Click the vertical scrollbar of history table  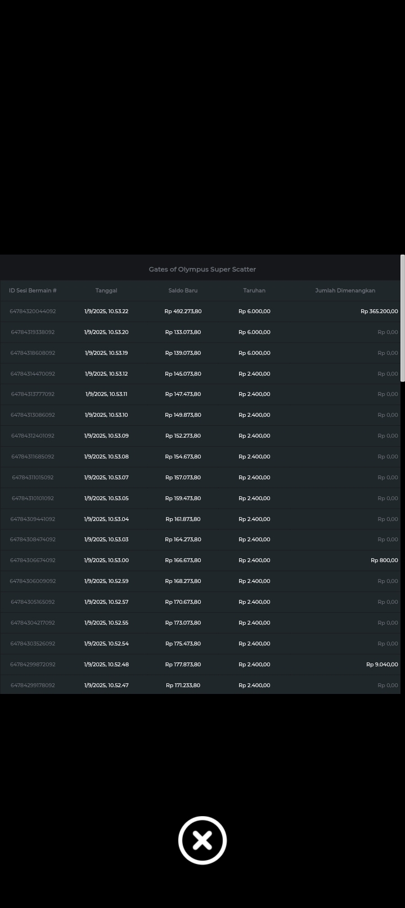(x=402, y=319)
